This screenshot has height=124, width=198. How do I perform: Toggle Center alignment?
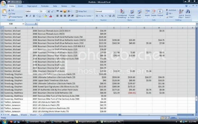pyautogui.click(x=61, y=16)
